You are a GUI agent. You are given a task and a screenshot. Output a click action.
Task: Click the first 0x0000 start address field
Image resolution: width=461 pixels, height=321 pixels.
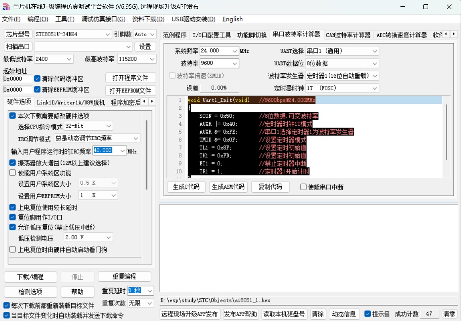[18, 78]
